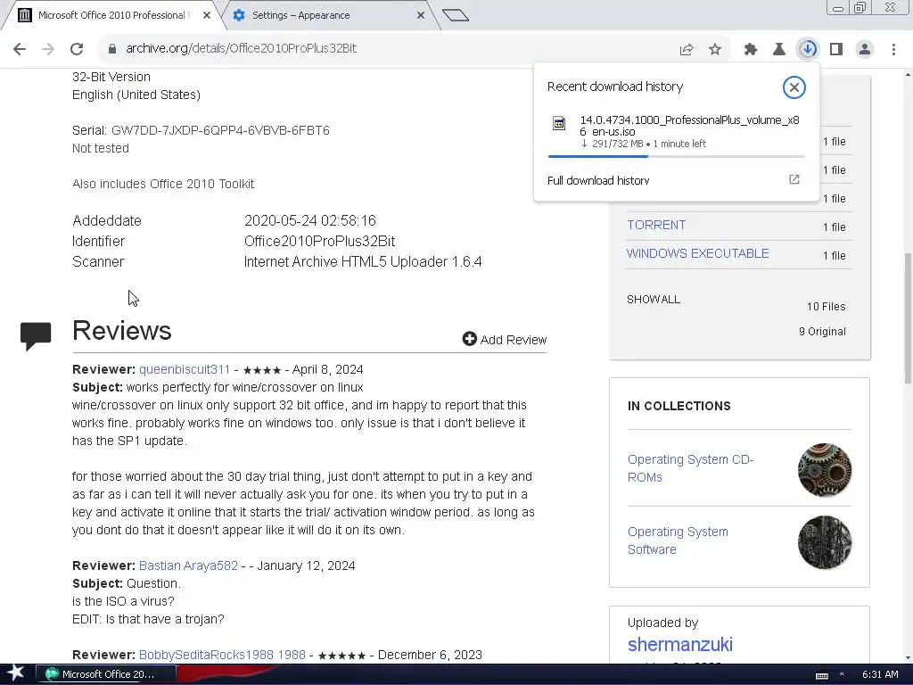Open reviewer BobbySeditaRocks1988 1988 profile

coord(222,656)
